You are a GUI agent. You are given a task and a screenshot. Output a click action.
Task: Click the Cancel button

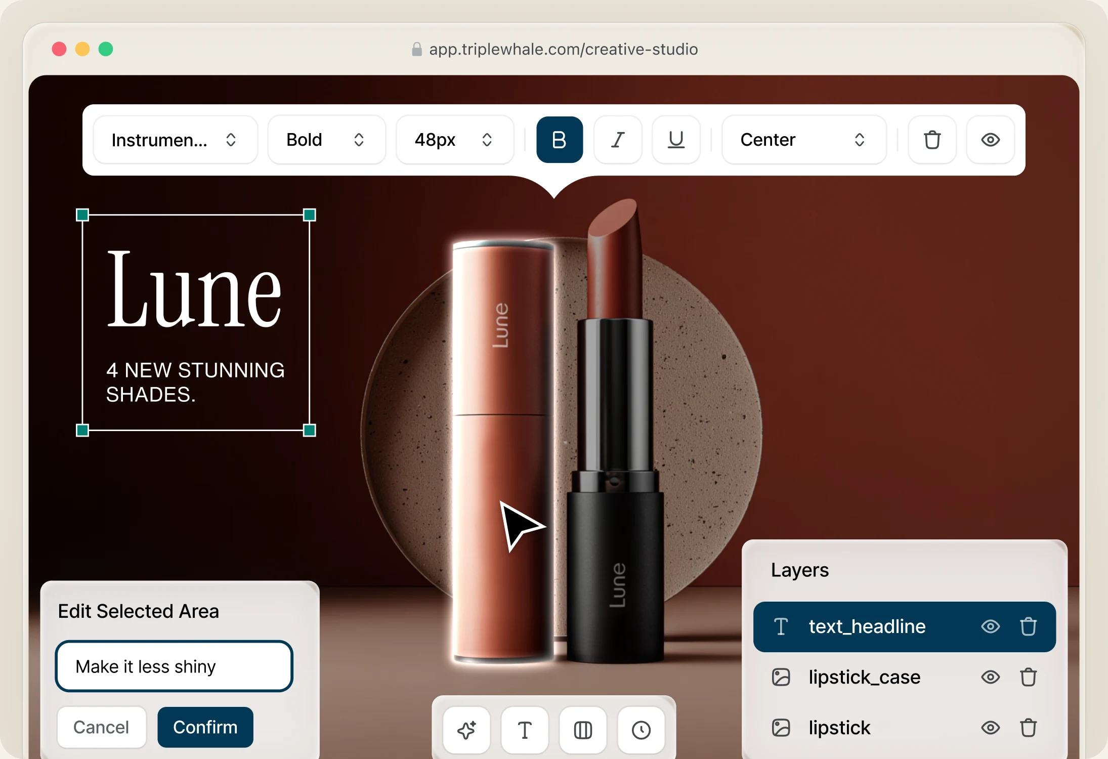click(x=101, y=727)
